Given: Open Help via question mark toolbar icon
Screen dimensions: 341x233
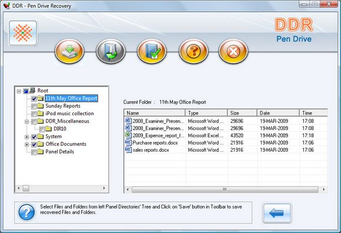Looking at the screenshot, I should coord(193,51).
